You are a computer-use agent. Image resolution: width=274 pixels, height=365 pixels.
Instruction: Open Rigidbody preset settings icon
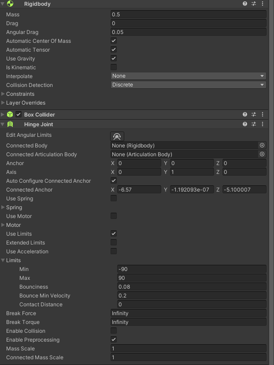click(x=254, y=4)
